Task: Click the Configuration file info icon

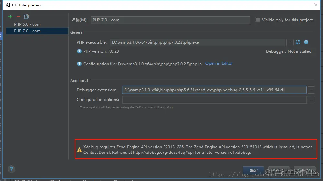Action: click(79, 64)
